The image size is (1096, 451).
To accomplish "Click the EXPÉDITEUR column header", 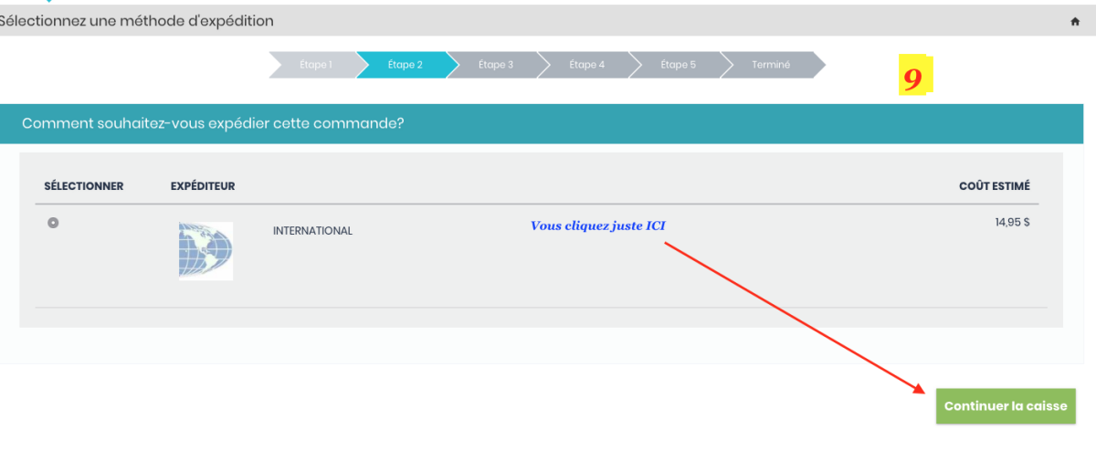I will coord(203,186).
